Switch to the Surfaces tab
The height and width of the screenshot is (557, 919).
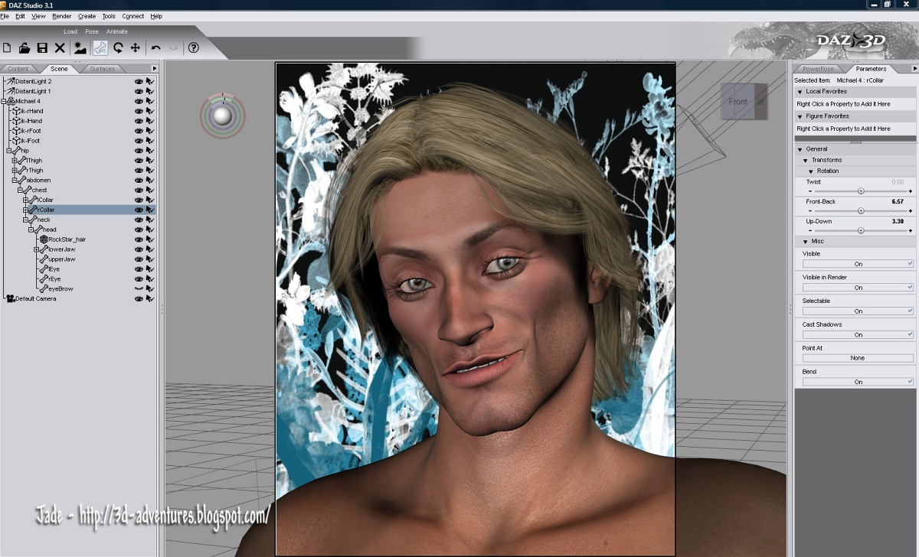(x=102, y=69)
